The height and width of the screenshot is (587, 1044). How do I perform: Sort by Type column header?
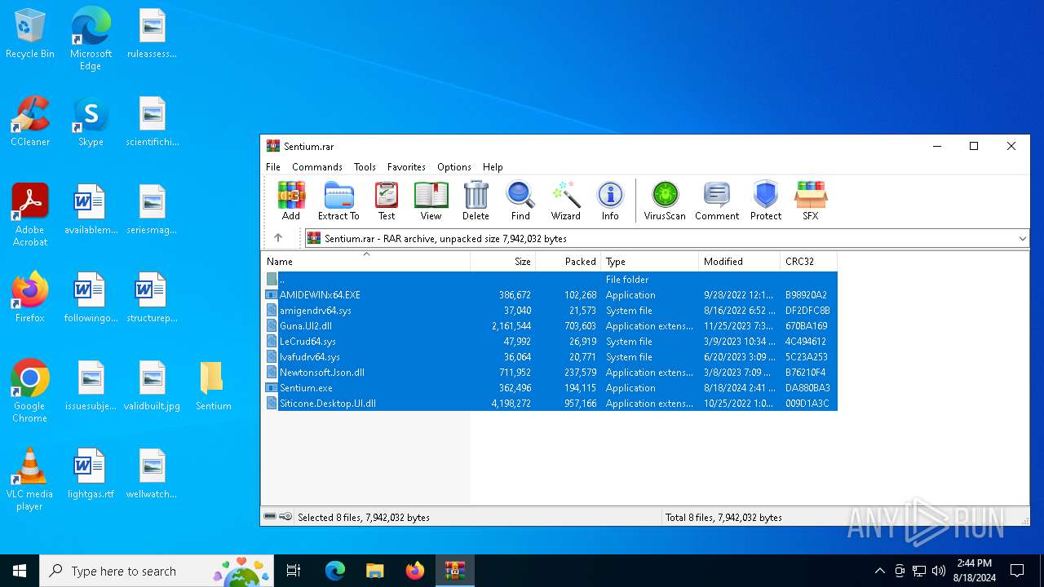click(650, 262)
